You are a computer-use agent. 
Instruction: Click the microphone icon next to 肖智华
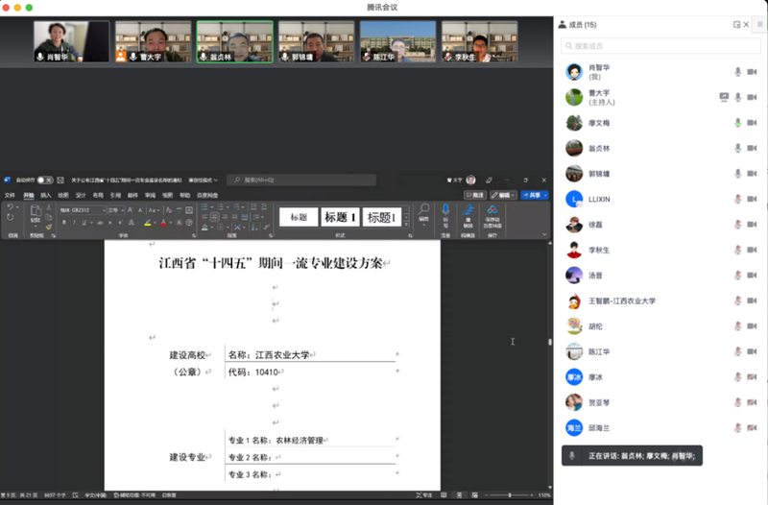[x=738, y=72]
